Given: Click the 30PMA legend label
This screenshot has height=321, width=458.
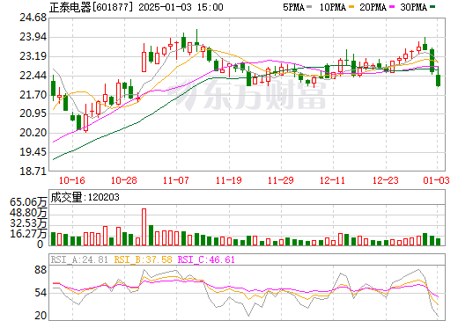Looking at the screenshot, I should (413, 7).
